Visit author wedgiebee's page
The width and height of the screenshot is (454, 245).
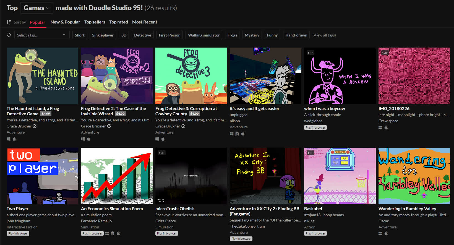pyautogui.click(x=313, y=121)
